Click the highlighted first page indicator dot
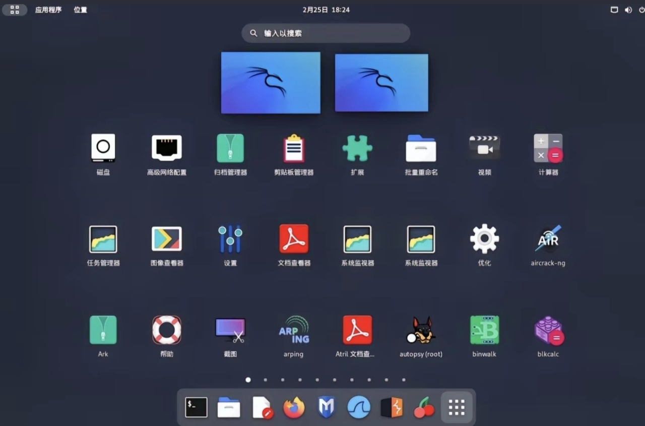The image size is (645, 426). tap(248, 380)
